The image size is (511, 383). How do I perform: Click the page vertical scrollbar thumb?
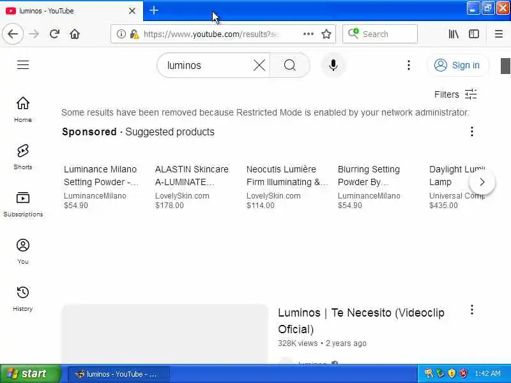click(505, 66)
